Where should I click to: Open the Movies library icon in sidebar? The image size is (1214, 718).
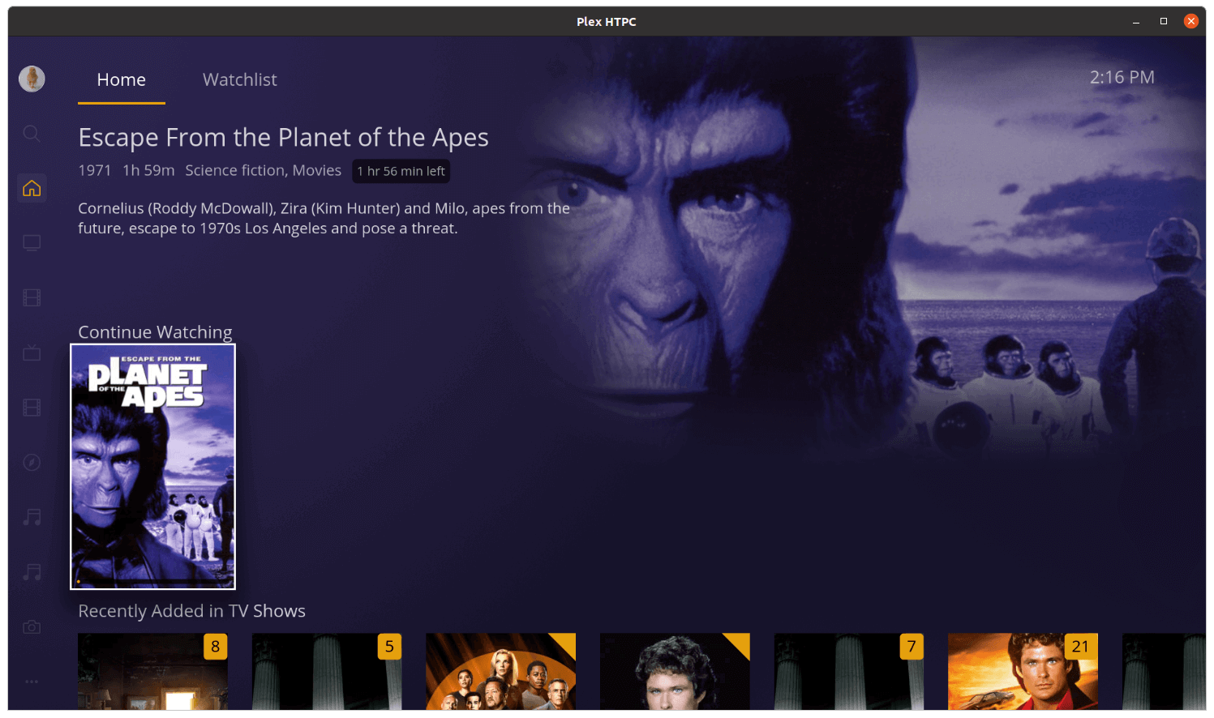(x=32, y=297)
